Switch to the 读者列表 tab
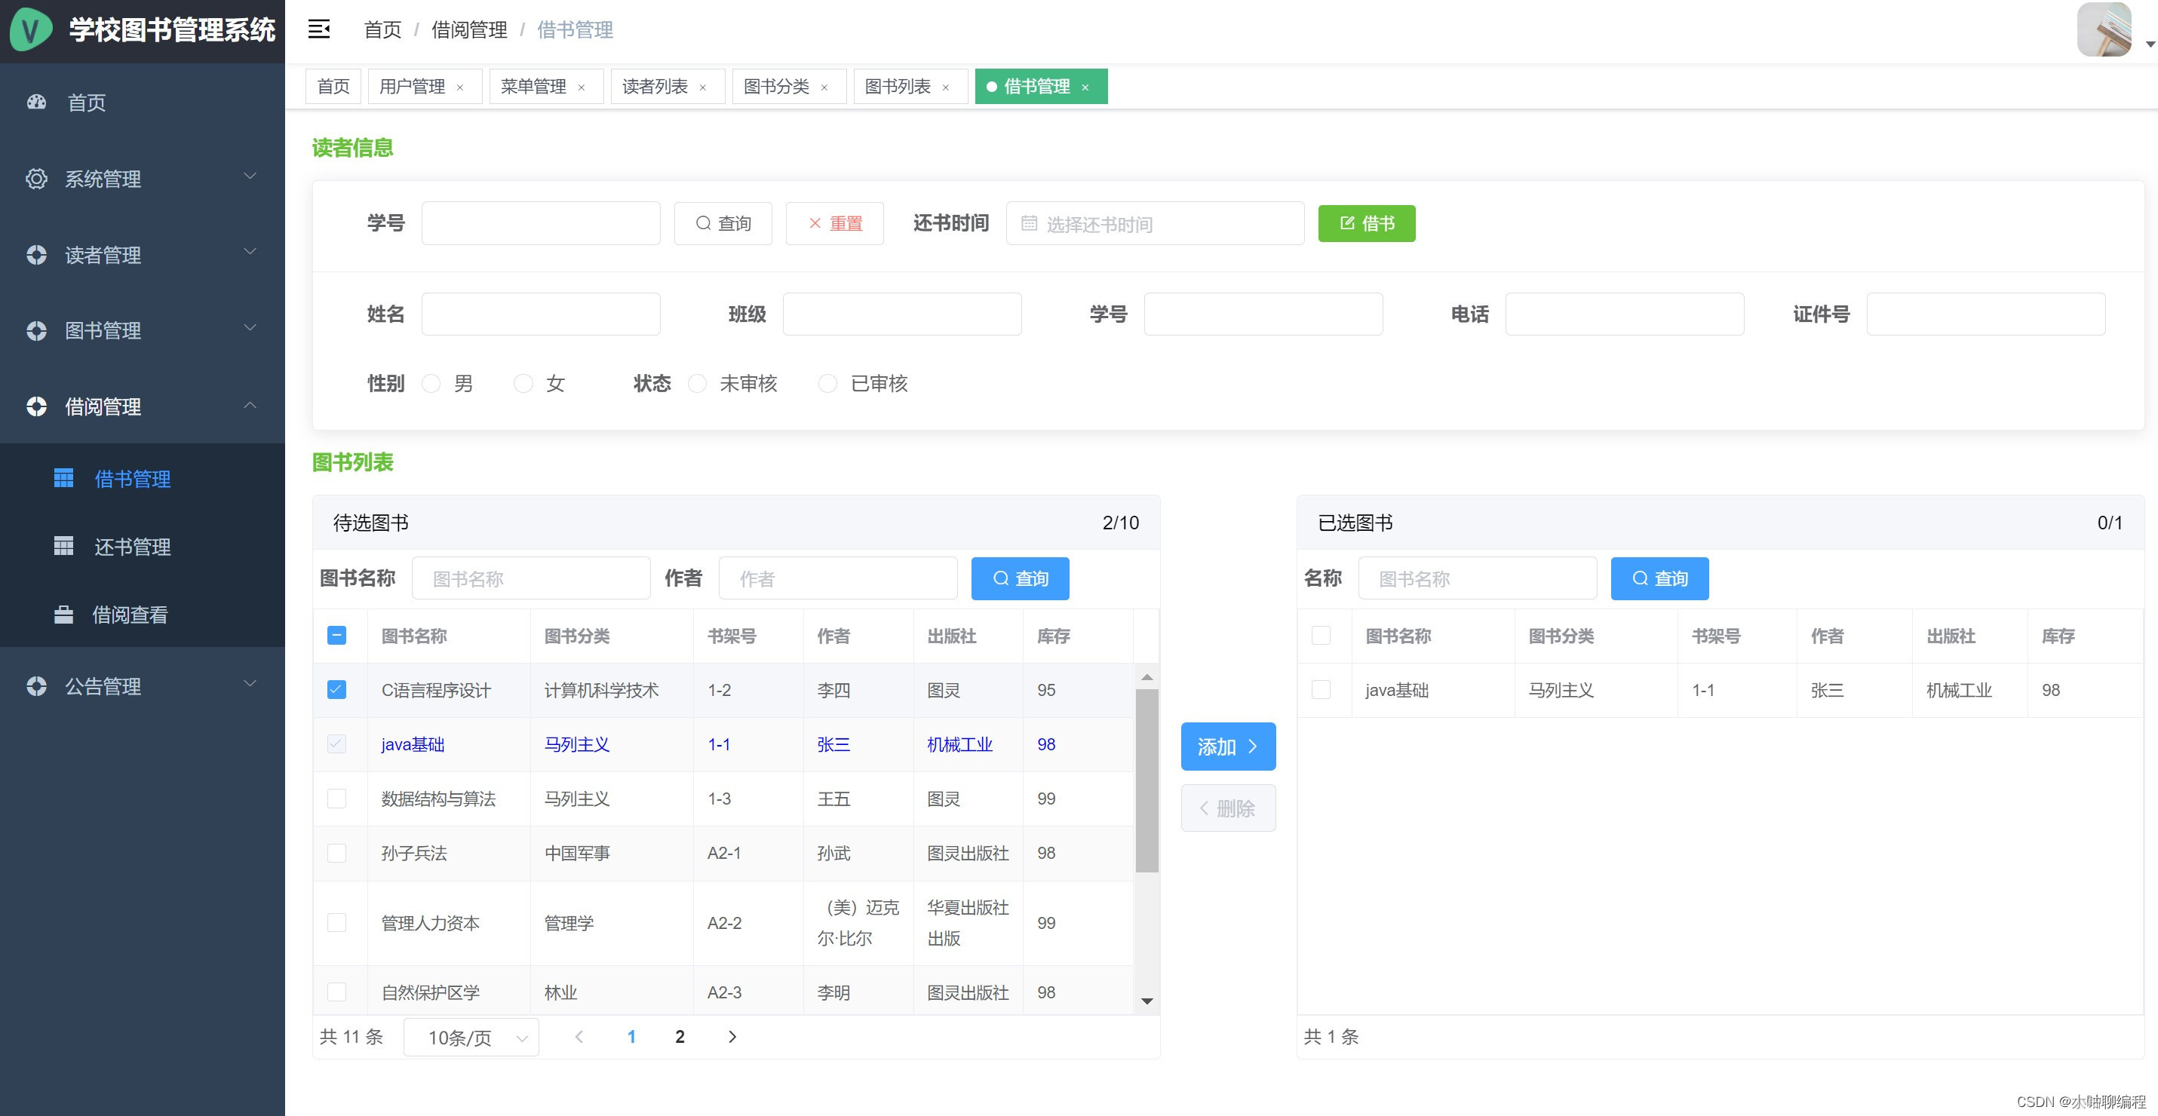The height and width of the screenshot is (1116, 2158). [x=654, y=86]
